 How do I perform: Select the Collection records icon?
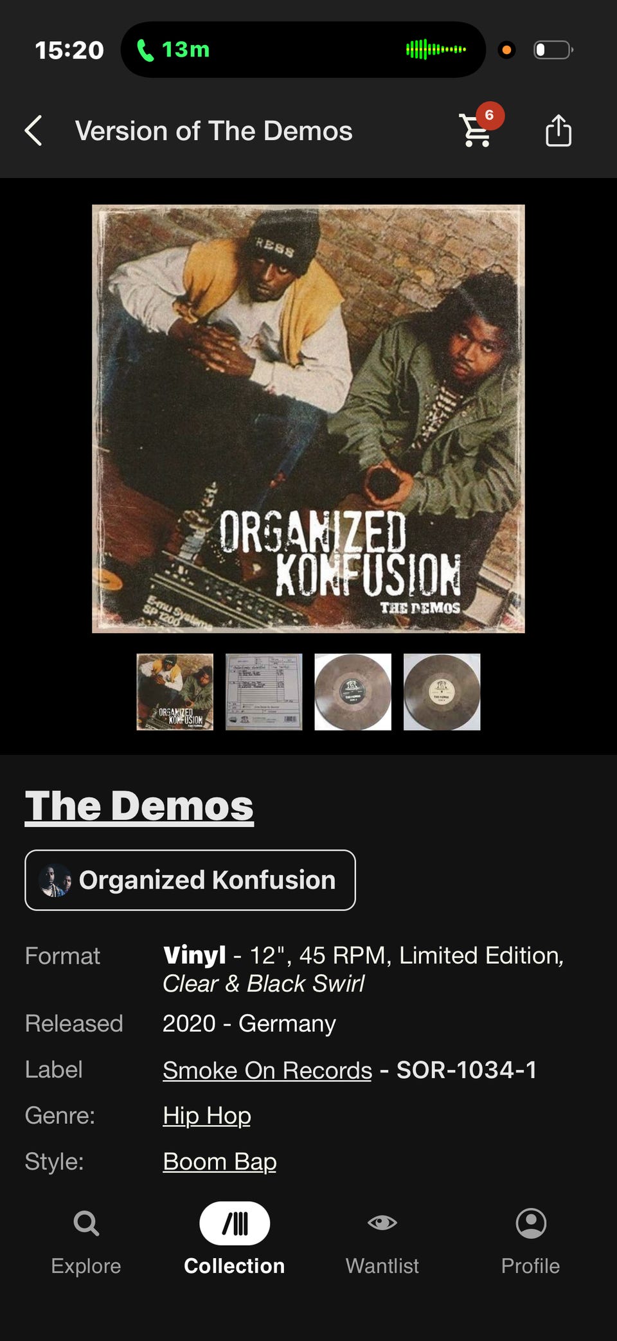coord(235,1223)
